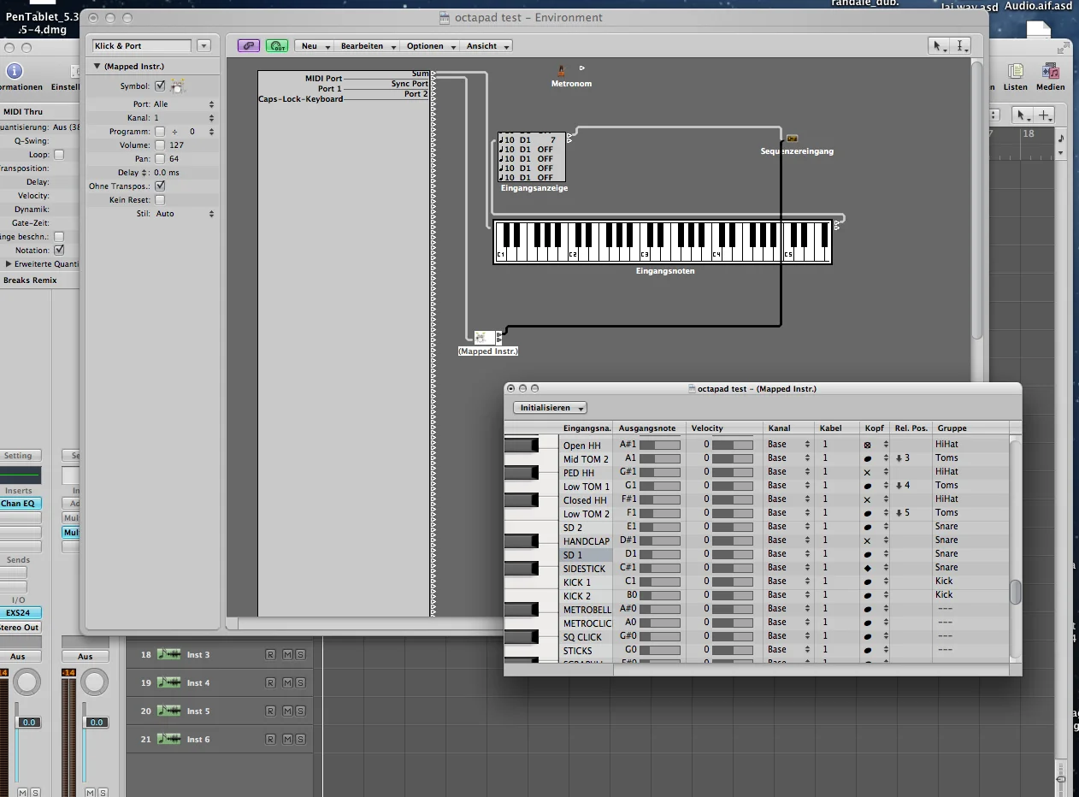This screenshot has width=1079, height=797.
Task: Click the Sequenzereingang object icon
Action: pos(792,139)
